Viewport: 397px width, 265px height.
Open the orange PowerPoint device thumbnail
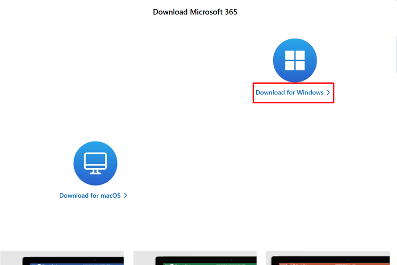point(328,258)
